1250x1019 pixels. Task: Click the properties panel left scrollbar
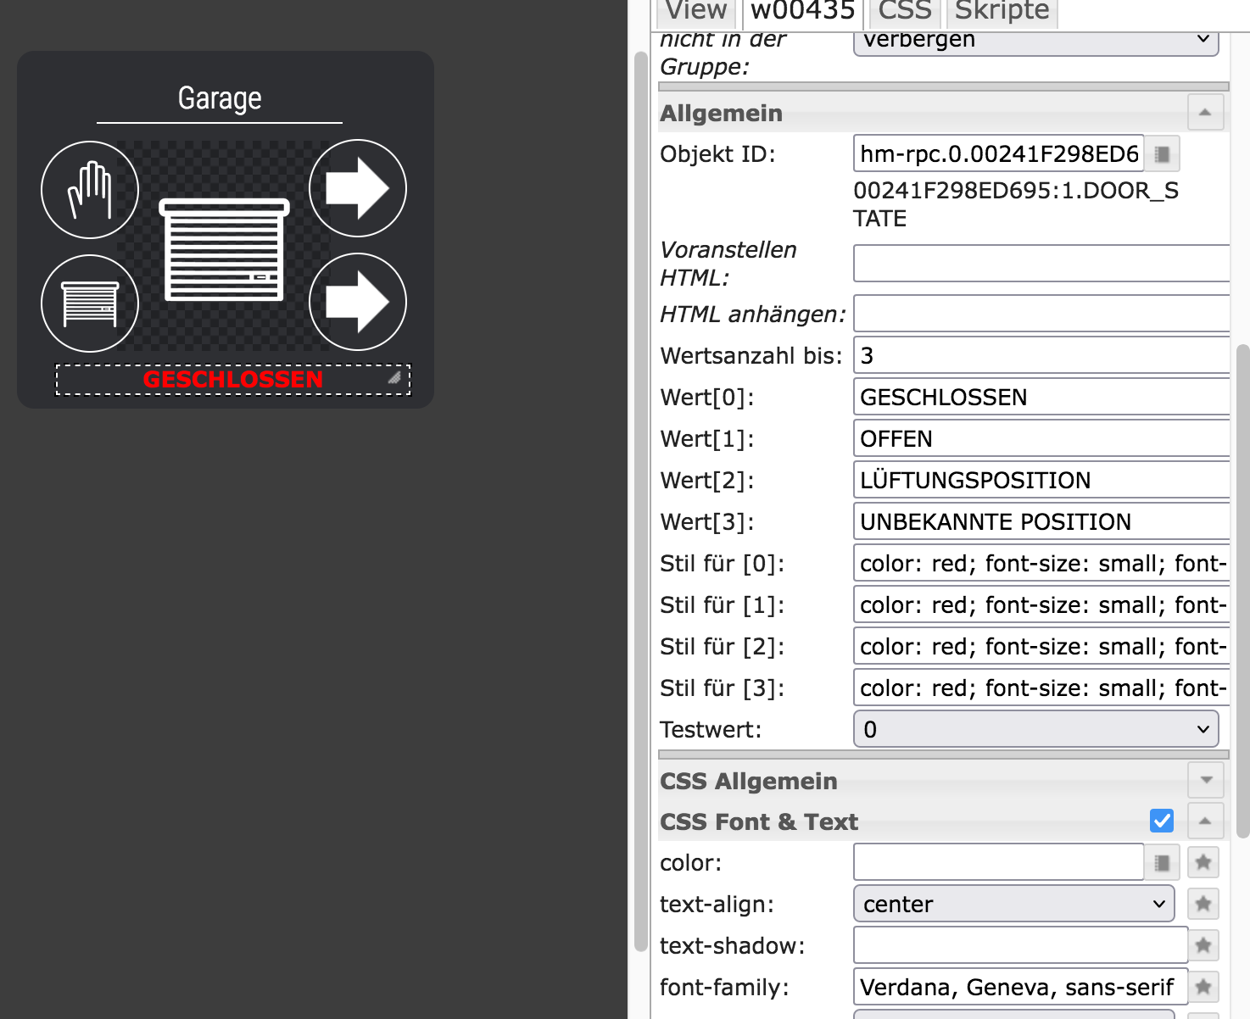641,502
